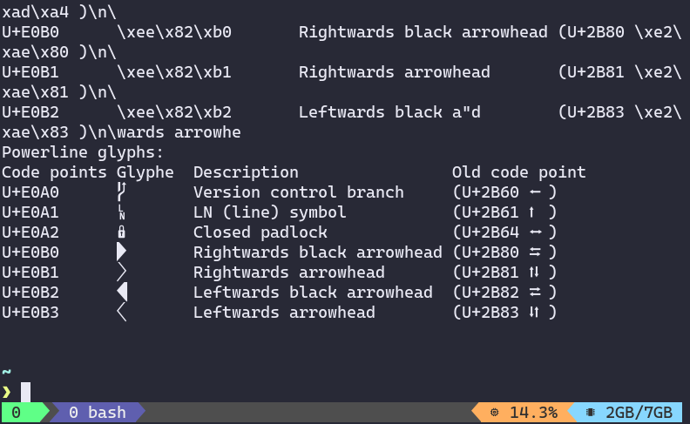Click the yellow prompt arrow symbol
Viewport: 690px width, 424px height.
7,393
